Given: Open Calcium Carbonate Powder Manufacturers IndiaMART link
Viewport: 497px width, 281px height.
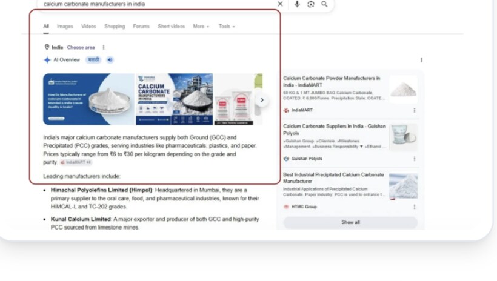Looking at the screenshot, I should [x=332, y=81].
